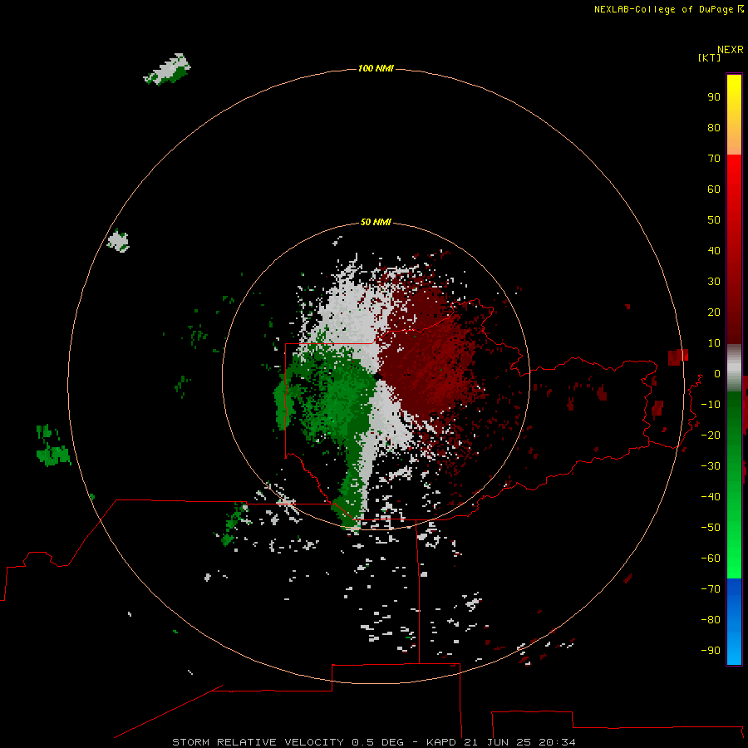
Task: Click the positive "10" scale value
Action: tap(714, 343)
